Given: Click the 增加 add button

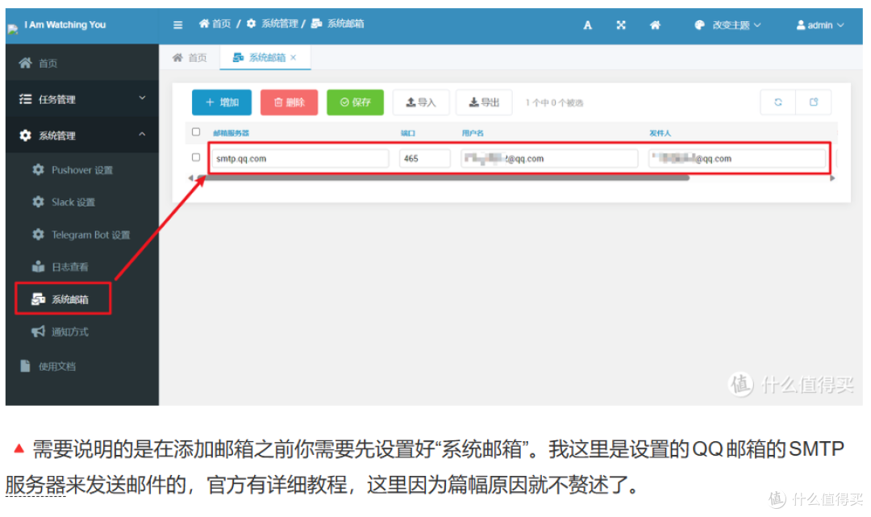Looking at the screenshot, I should click(222, 102).
